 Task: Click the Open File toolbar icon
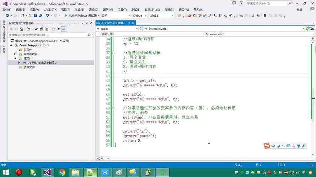pyautogui.click(x=30, y=16)
